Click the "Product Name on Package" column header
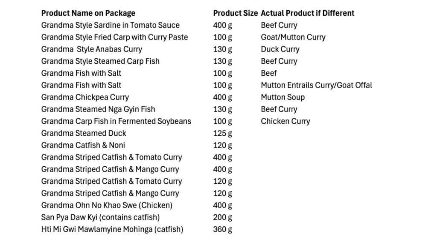Image resolution: width=437 pixels, height=245 pixels. pos(88,13)
